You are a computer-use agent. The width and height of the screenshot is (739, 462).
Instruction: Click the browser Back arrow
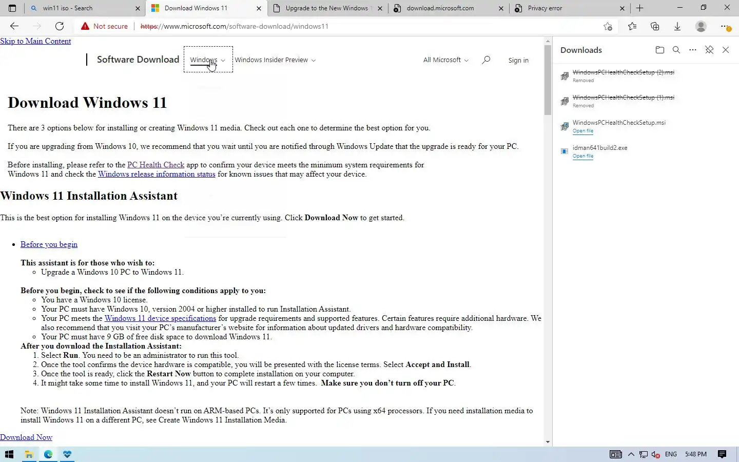click(14, 26)
